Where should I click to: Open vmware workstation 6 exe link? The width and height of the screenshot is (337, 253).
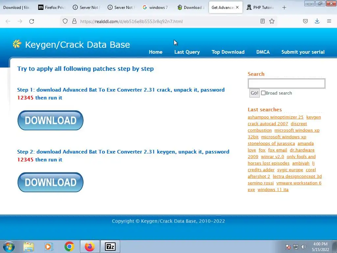(299, 183)
